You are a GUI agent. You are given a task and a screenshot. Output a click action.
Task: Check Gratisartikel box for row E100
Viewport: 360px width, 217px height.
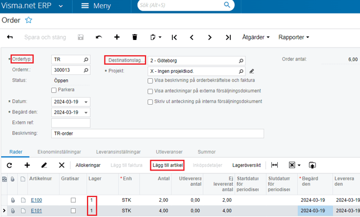tap(73, 200)
